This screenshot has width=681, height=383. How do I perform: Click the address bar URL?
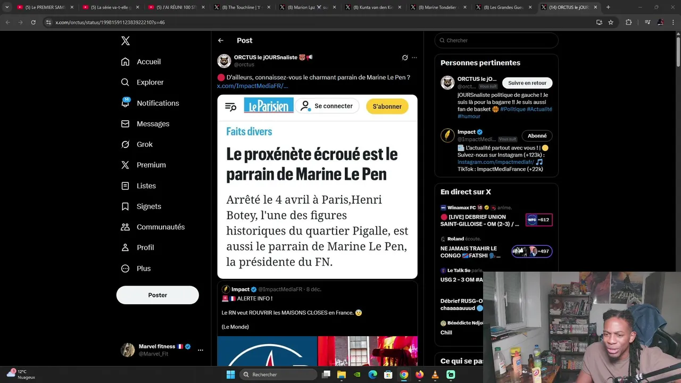(110, 22)
